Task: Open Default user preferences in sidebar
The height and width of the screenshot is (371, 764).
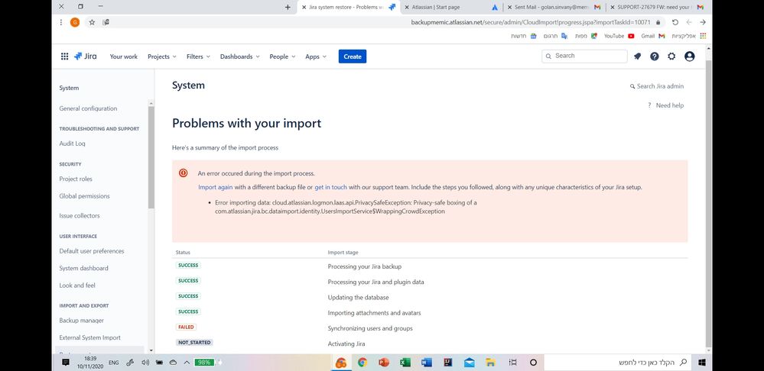Action: 92,251
